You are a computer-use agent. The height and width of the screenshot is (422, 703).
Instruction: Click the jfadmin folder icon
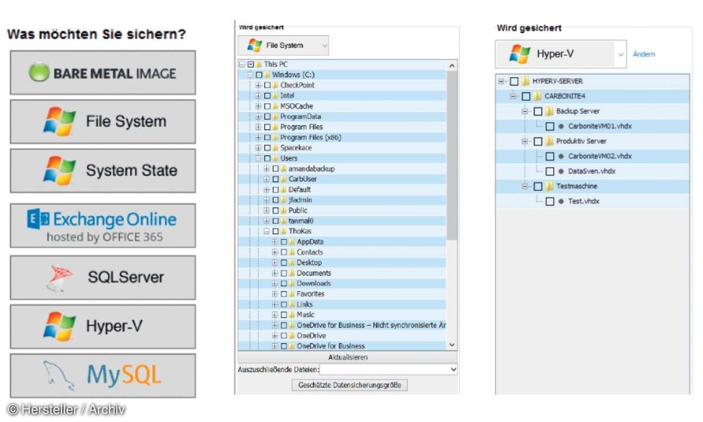[x=284, y=200]
